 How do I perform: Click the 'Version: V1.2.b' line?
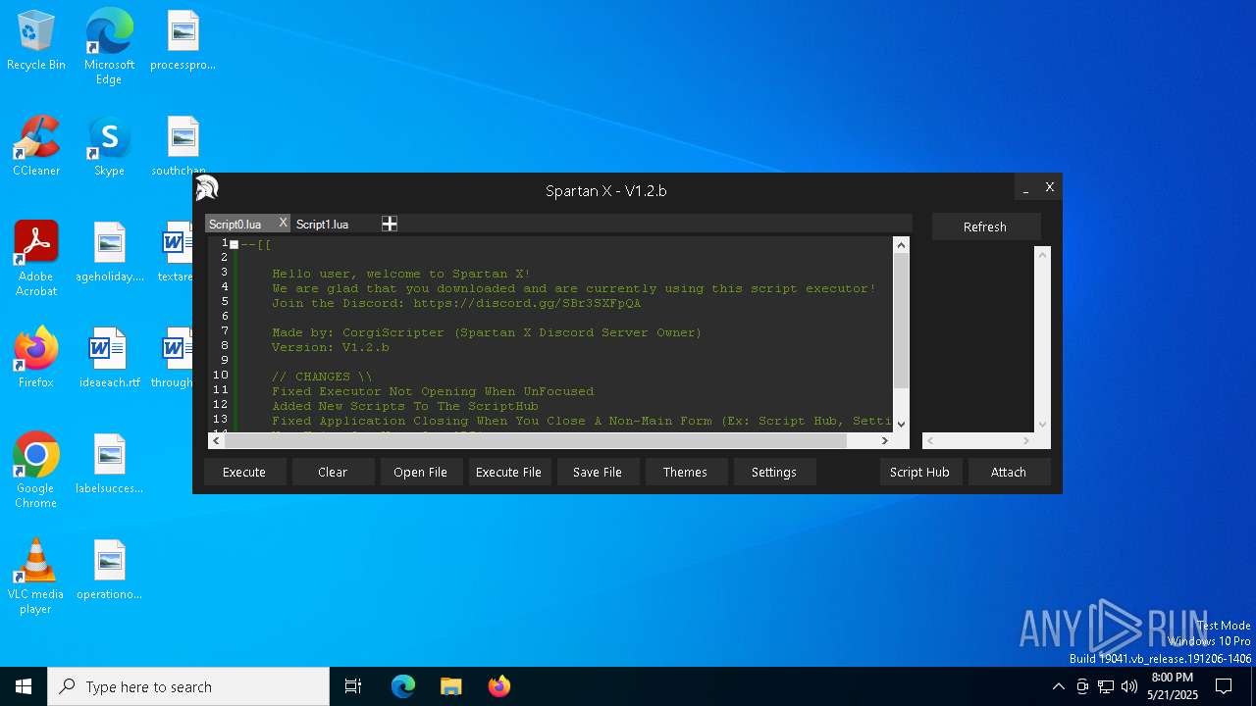(x=331, y=347)
